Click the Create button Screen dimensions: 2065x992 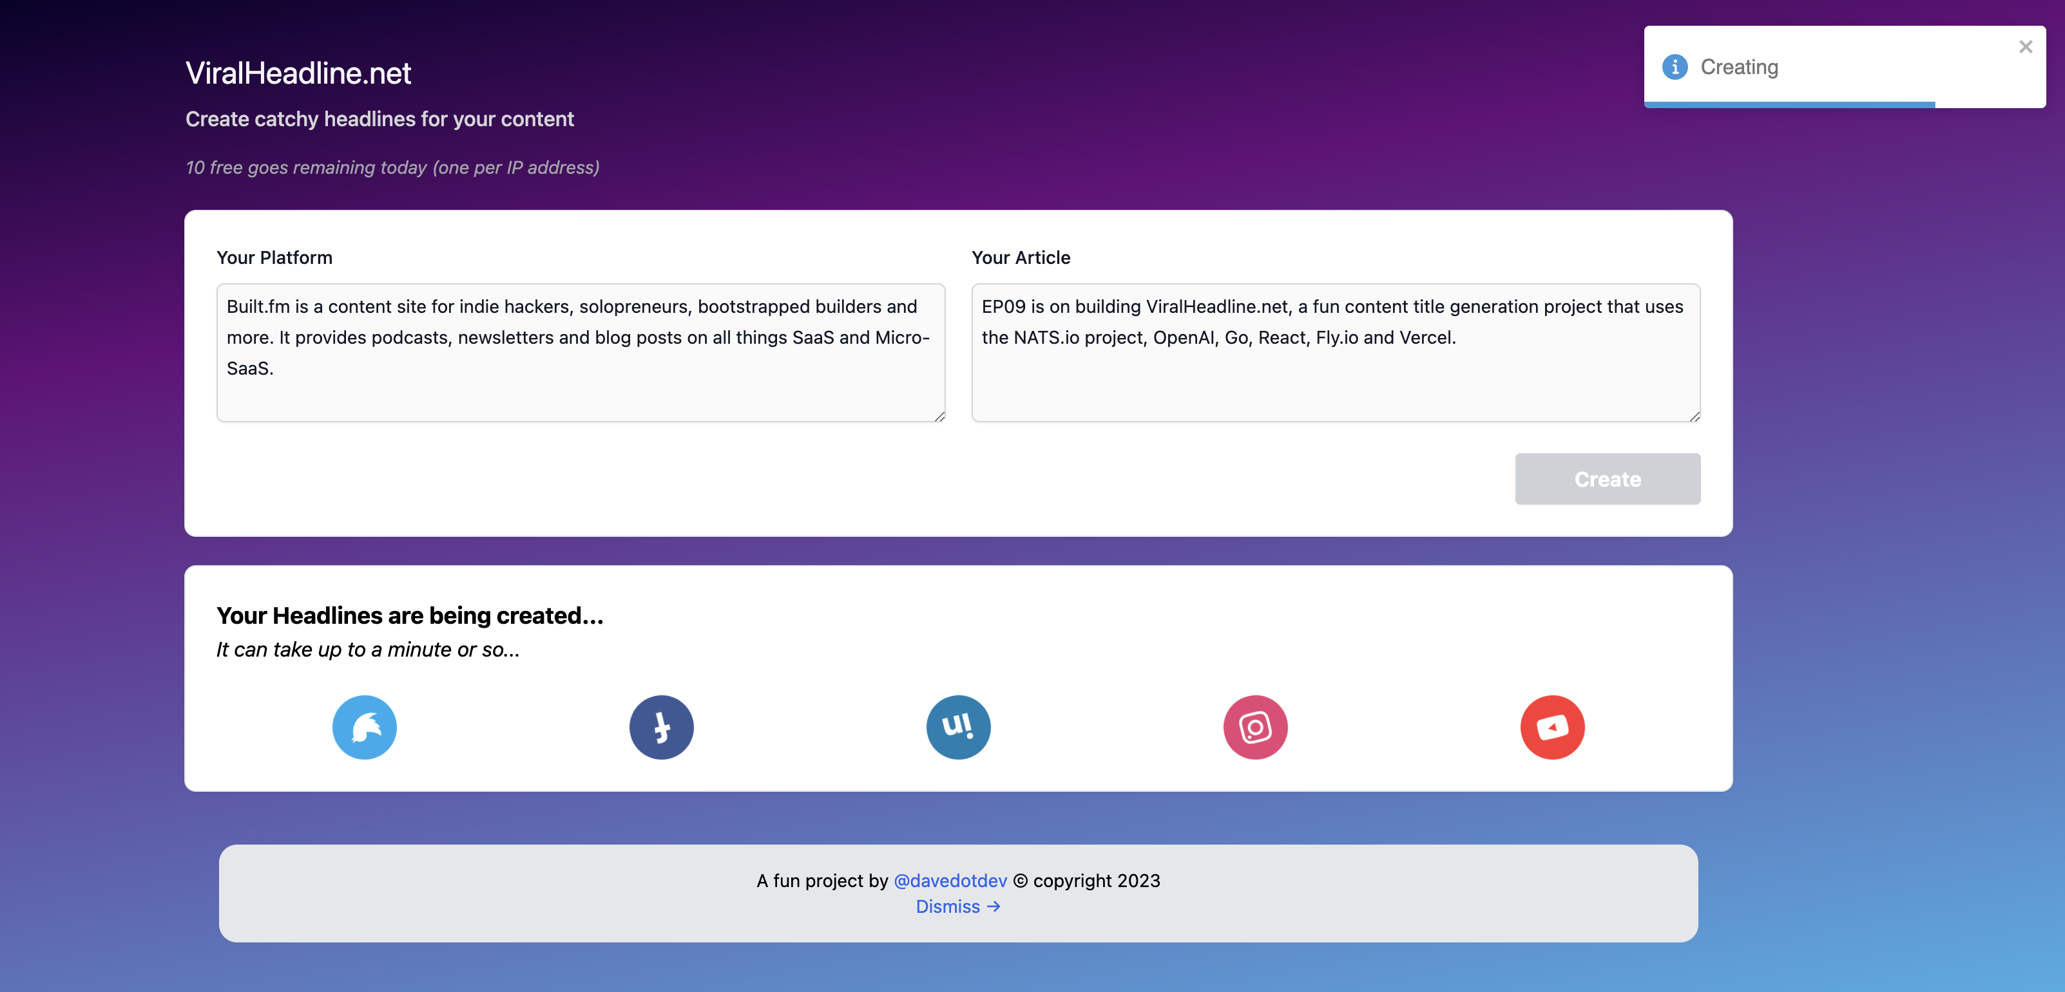click(1608, 479)
